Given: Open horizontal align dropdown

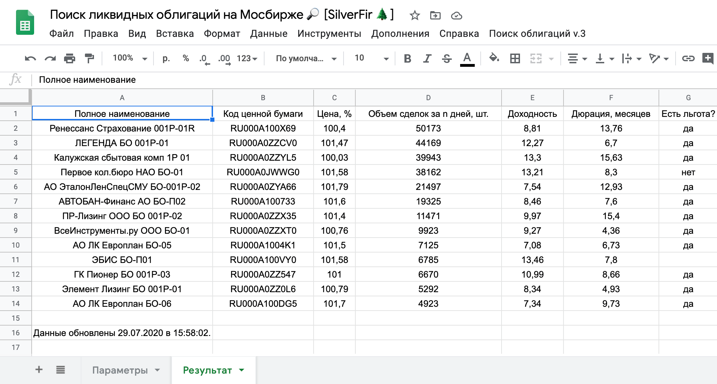Looking at the screenshot, I should click(577, 58).
